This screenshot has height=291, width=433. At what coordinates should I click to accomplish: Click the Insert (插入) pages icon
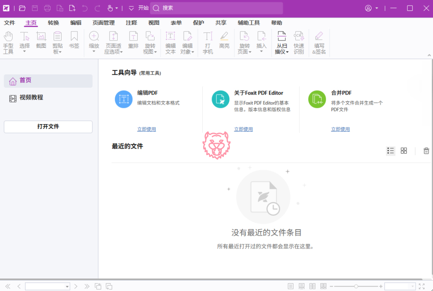point(261,36)
